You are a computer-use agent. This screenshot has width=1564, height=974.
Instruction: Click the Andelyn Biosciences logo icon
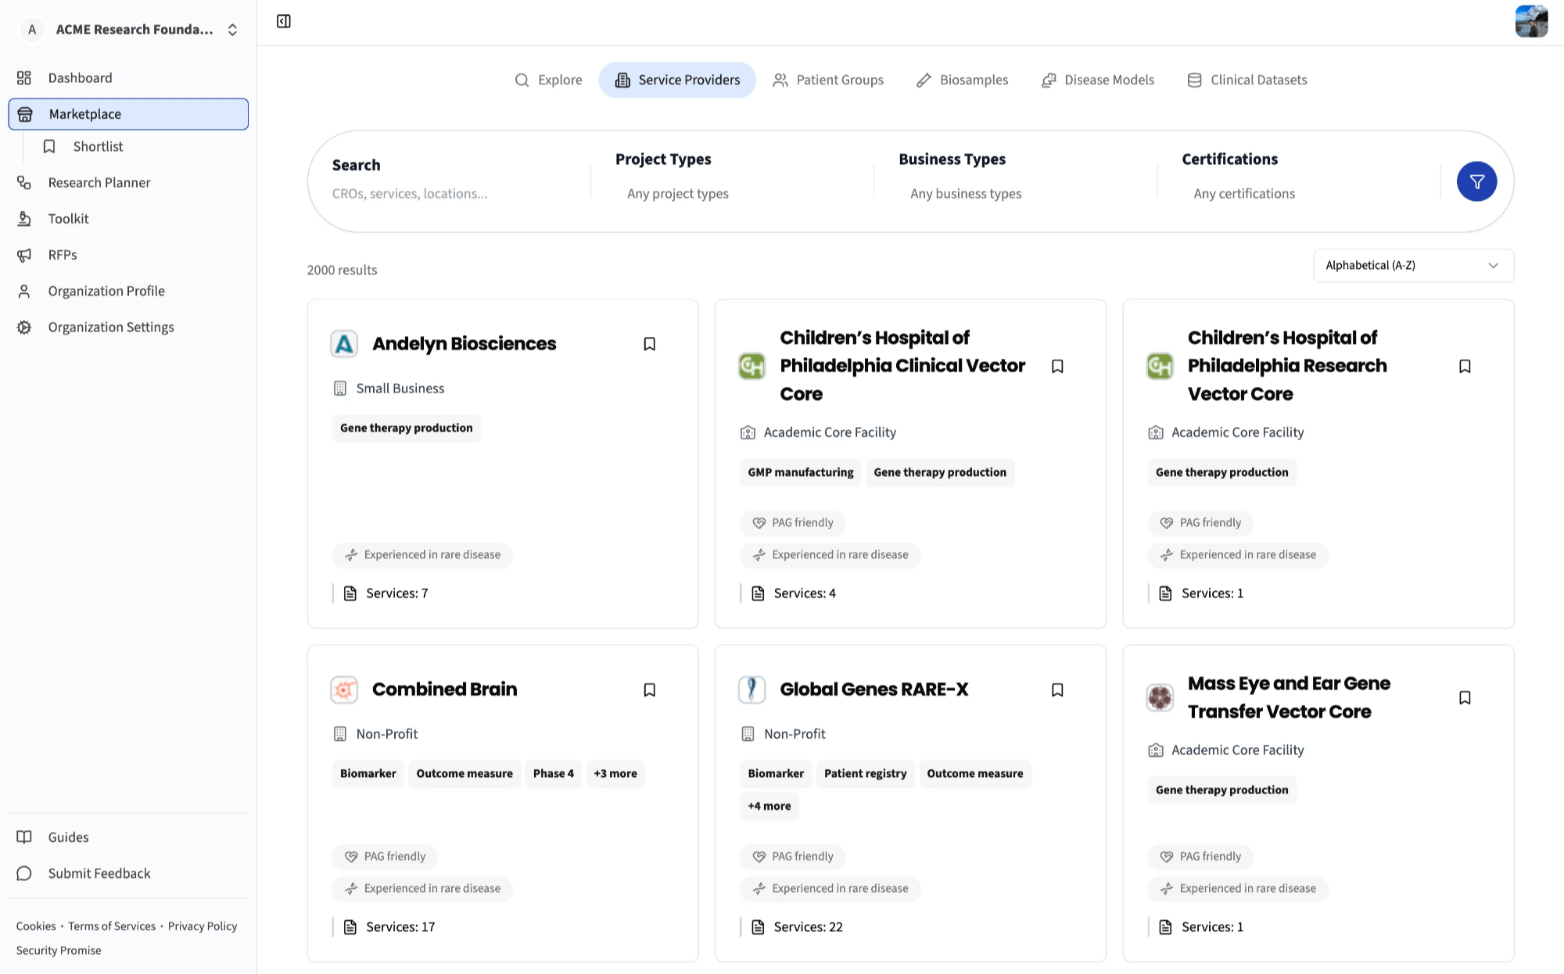[x=344, y=344]
